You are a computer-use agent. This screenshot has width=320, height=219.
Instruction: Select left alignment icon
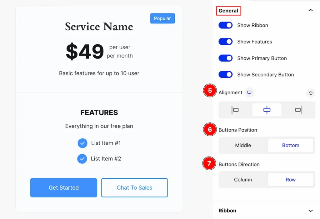[235, 110]
